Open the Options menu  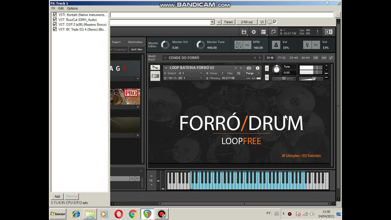tap(72, 8)
